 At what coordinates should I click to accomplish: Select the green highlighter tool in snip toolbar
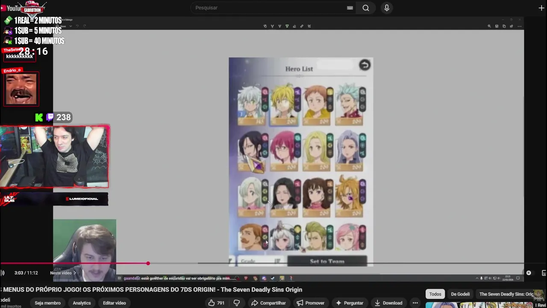[x=287, y=26]
